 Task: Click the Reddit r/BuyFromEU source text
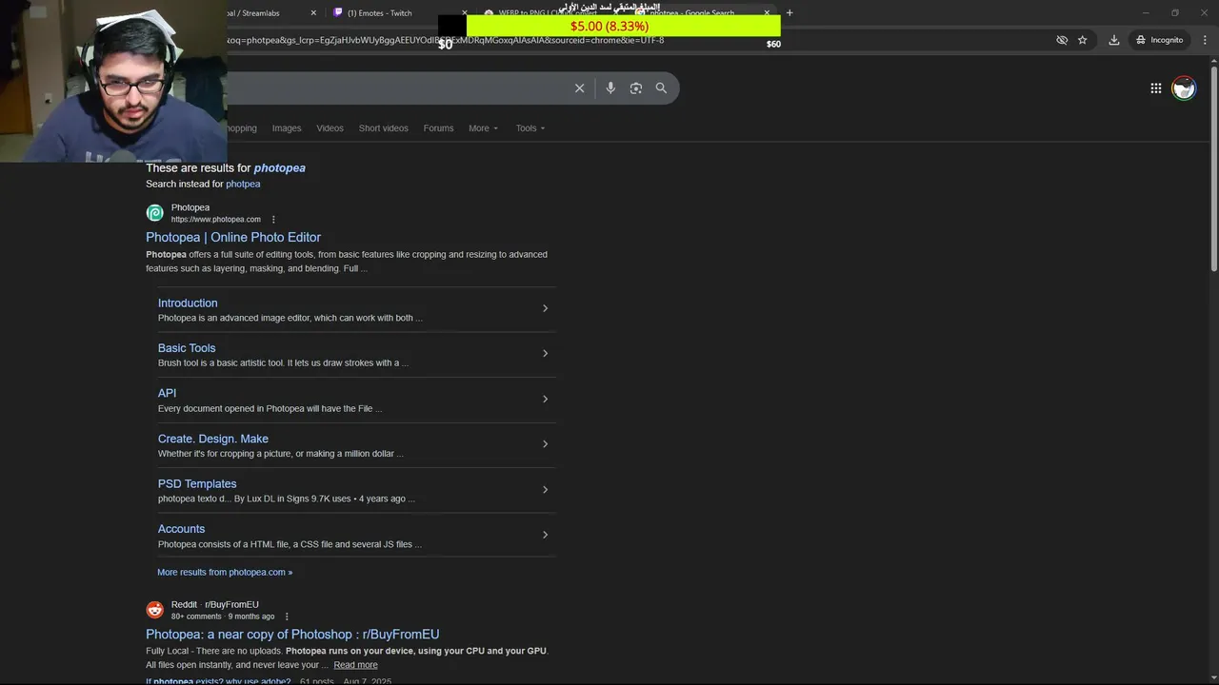pos(214,604)
